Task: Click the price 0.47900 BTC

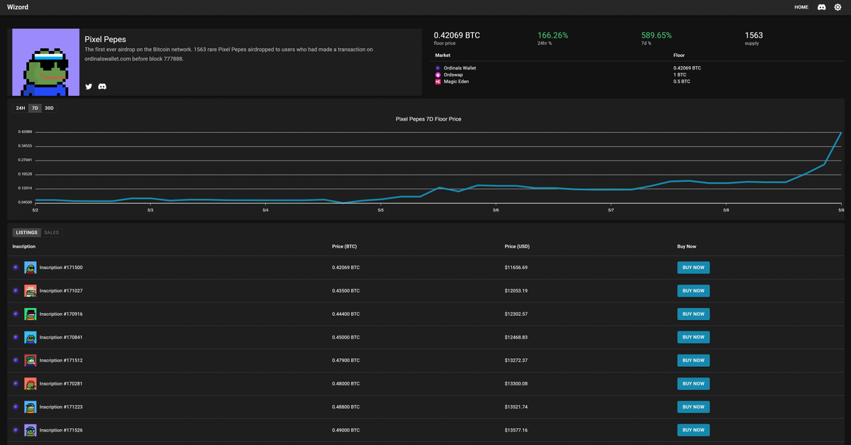Action: coord(345,361)
